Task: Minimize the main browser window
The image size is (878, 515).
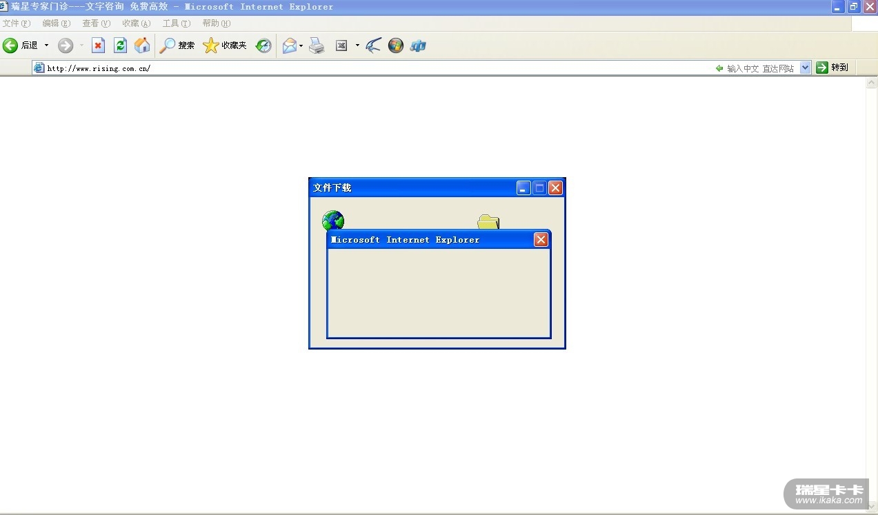Action: (x=838, y=7)
